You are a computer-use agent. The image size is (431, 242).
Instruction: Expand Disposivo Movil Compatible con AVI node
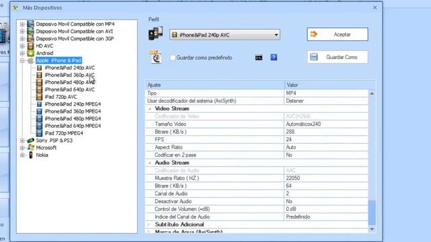pyautogui.click(x=22, y=32)
